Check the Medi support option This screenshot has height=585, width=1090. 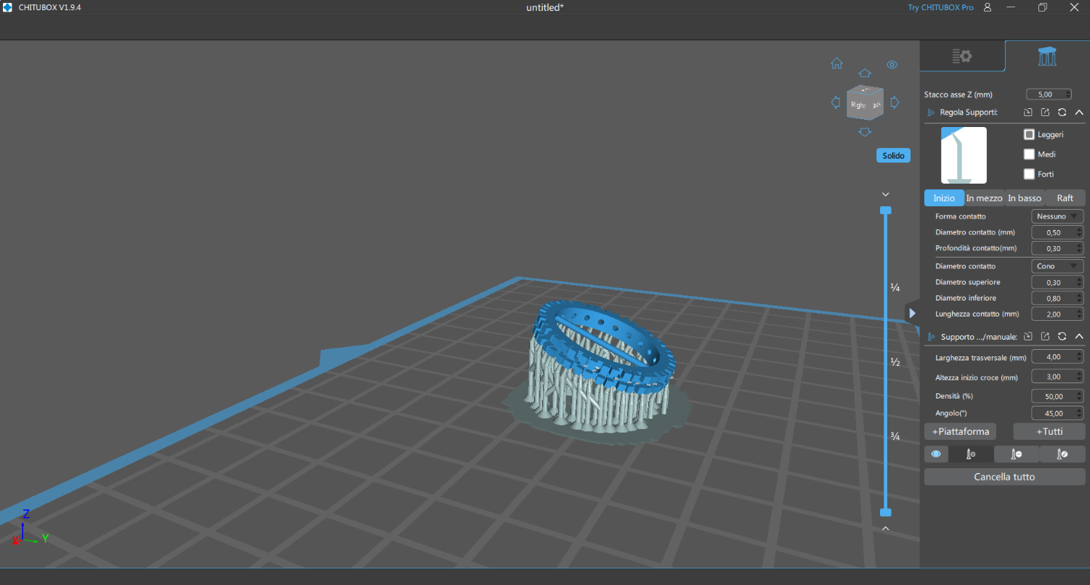[x=1029, y=154]
